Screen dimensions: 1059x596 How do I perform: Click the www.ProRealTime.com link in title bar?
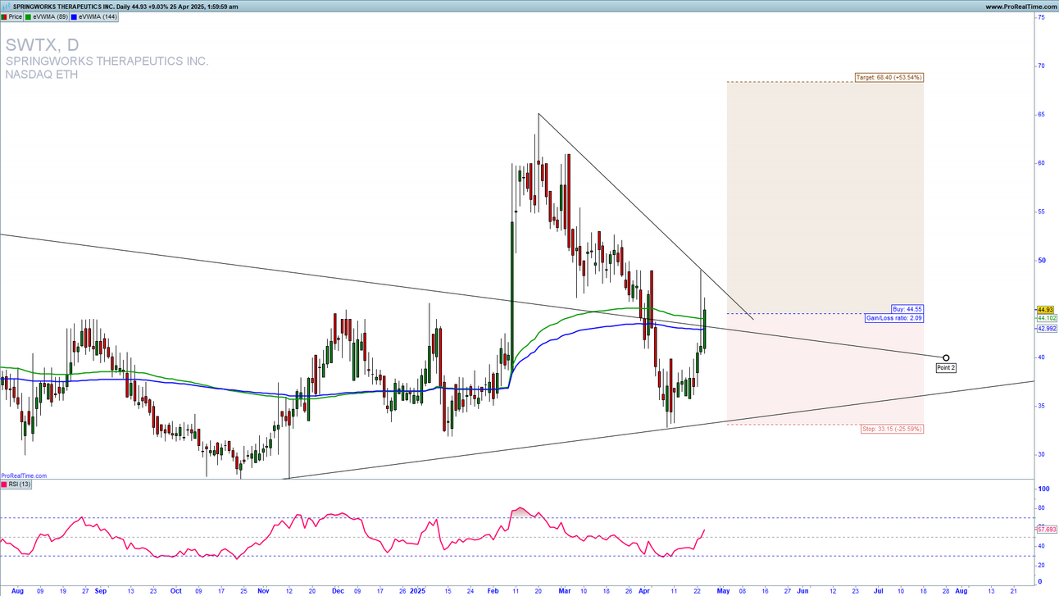pos(1020,7)
